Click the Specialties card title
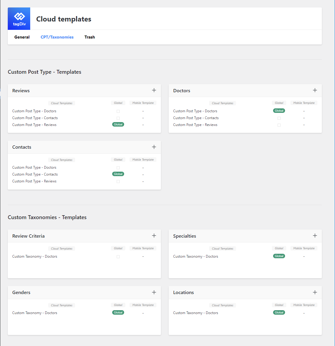Image resolution: width=335 pixels, height=346 pixels. pyautogui.click(x=185, y=236)
